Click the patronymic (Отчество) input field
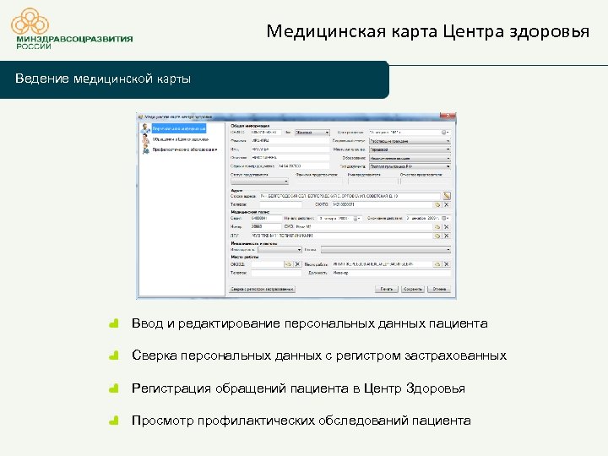 290,158
